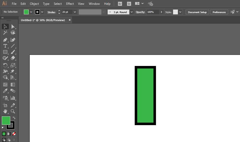Viewport: 240px width, 142px height.
Task: Select the Eyedropper tool
Action: tap(5, 91)
